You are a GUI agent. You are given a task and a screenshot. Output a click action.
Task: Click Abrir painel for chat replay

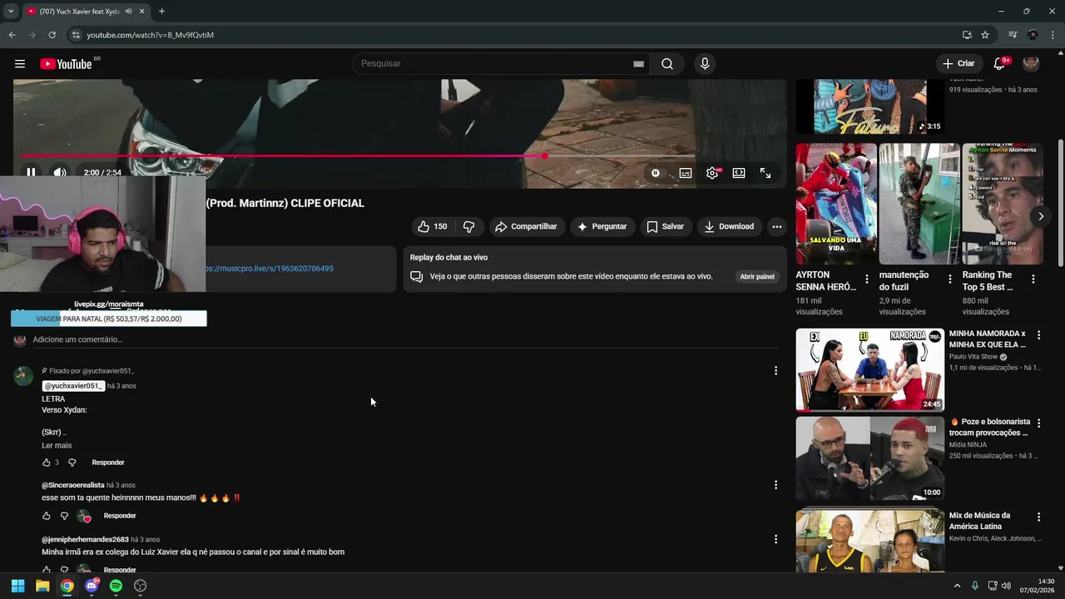pyautogui.click(x=757, y=276)
